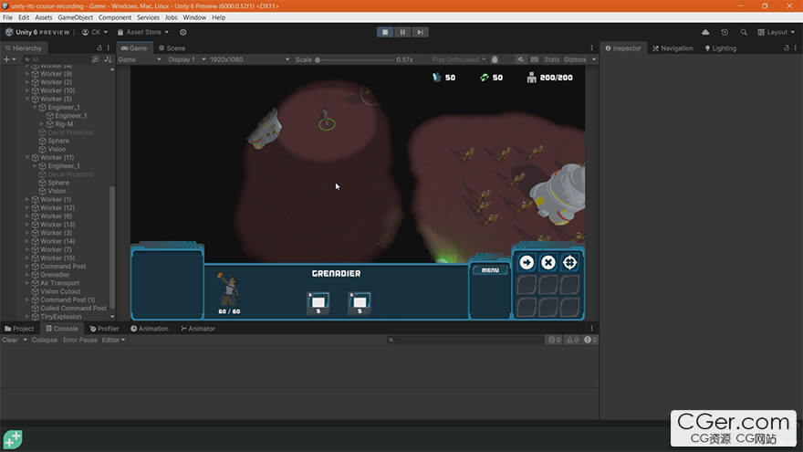Open the Jobs menu

click(171, 17)
